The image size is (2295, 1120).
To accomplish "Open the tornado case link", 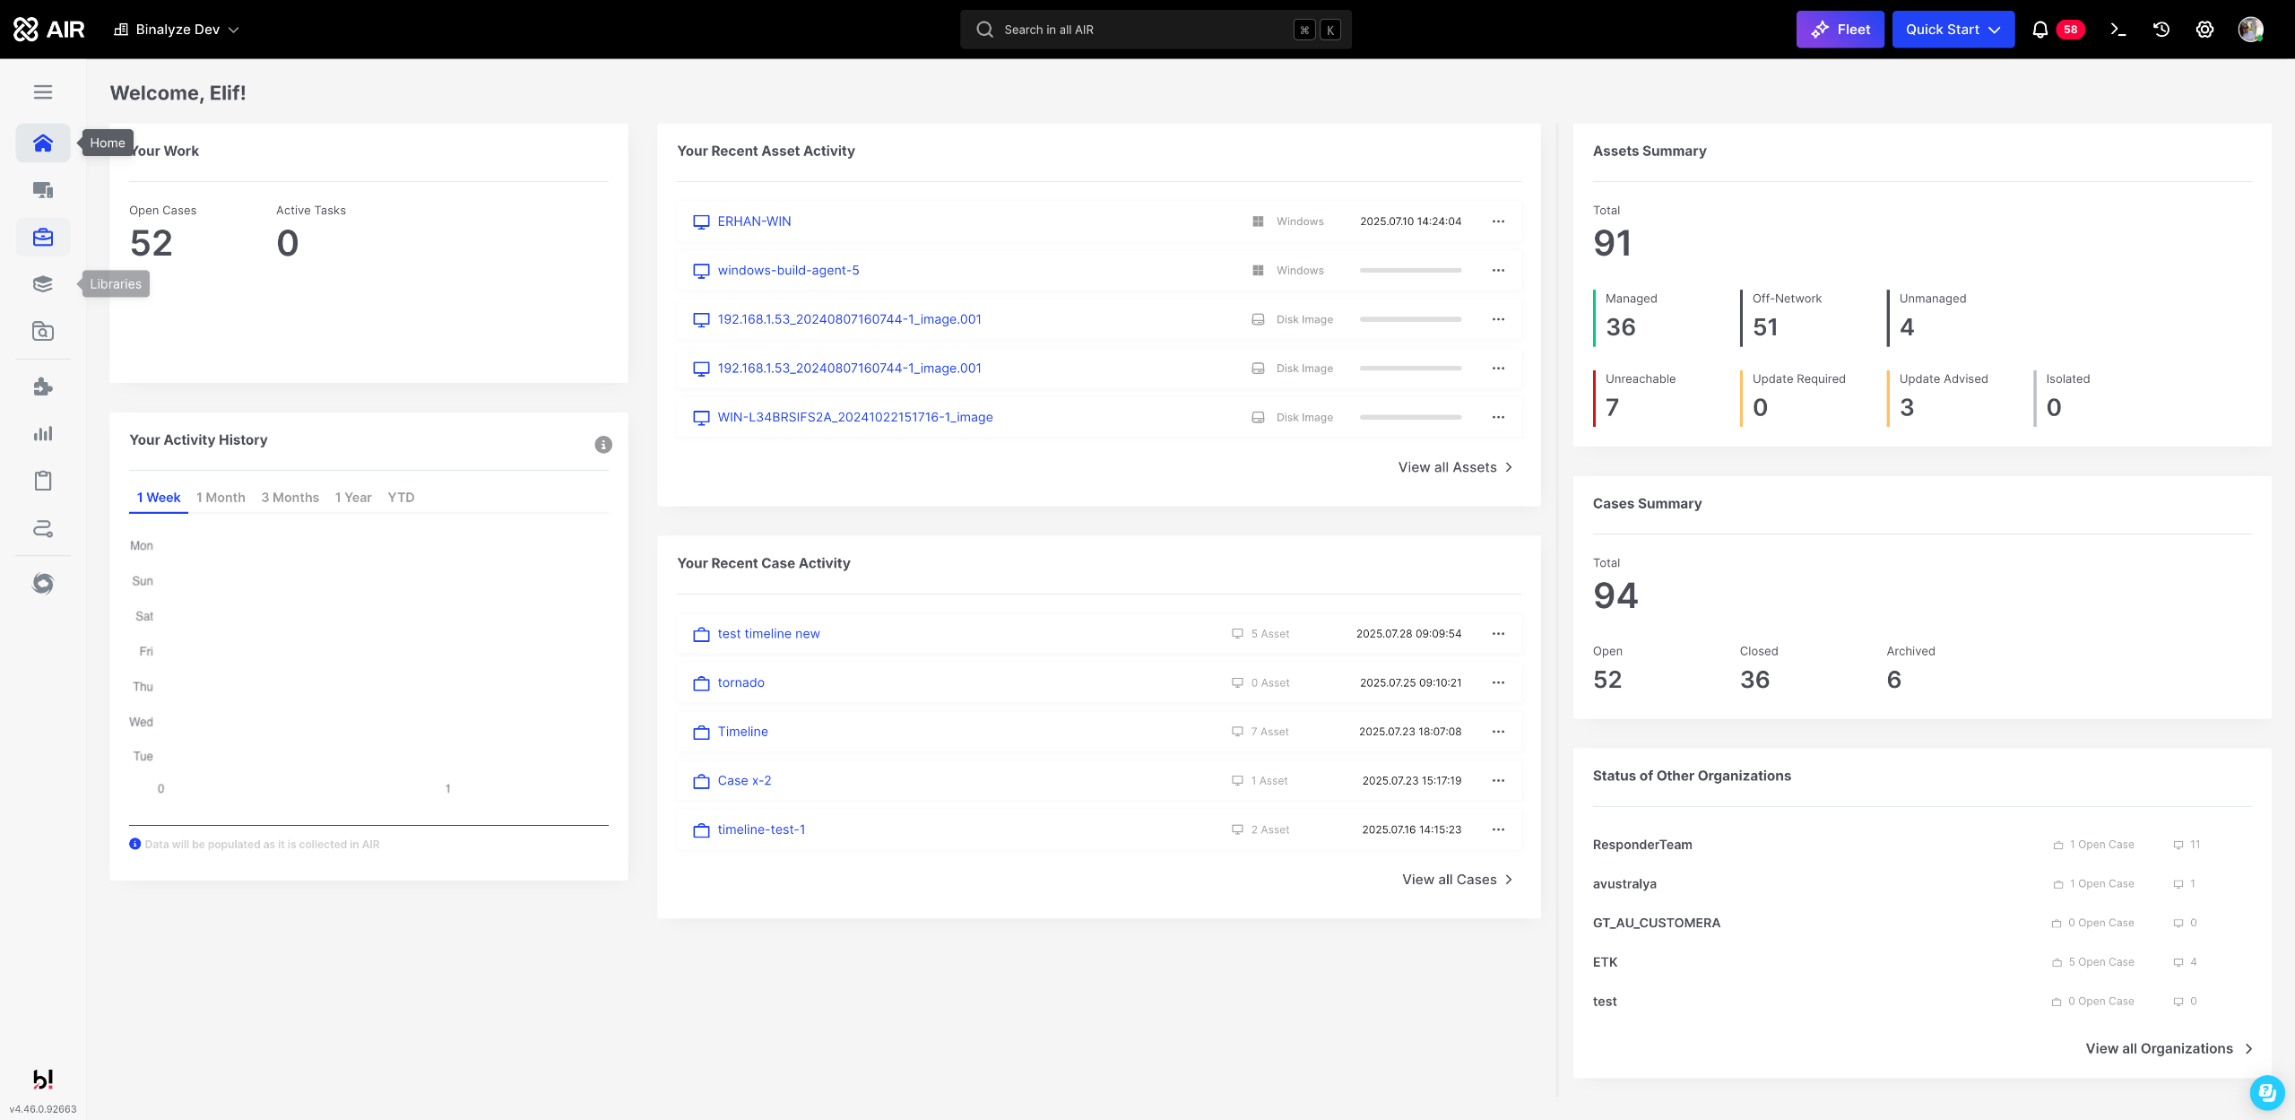I will coord(740,682).
